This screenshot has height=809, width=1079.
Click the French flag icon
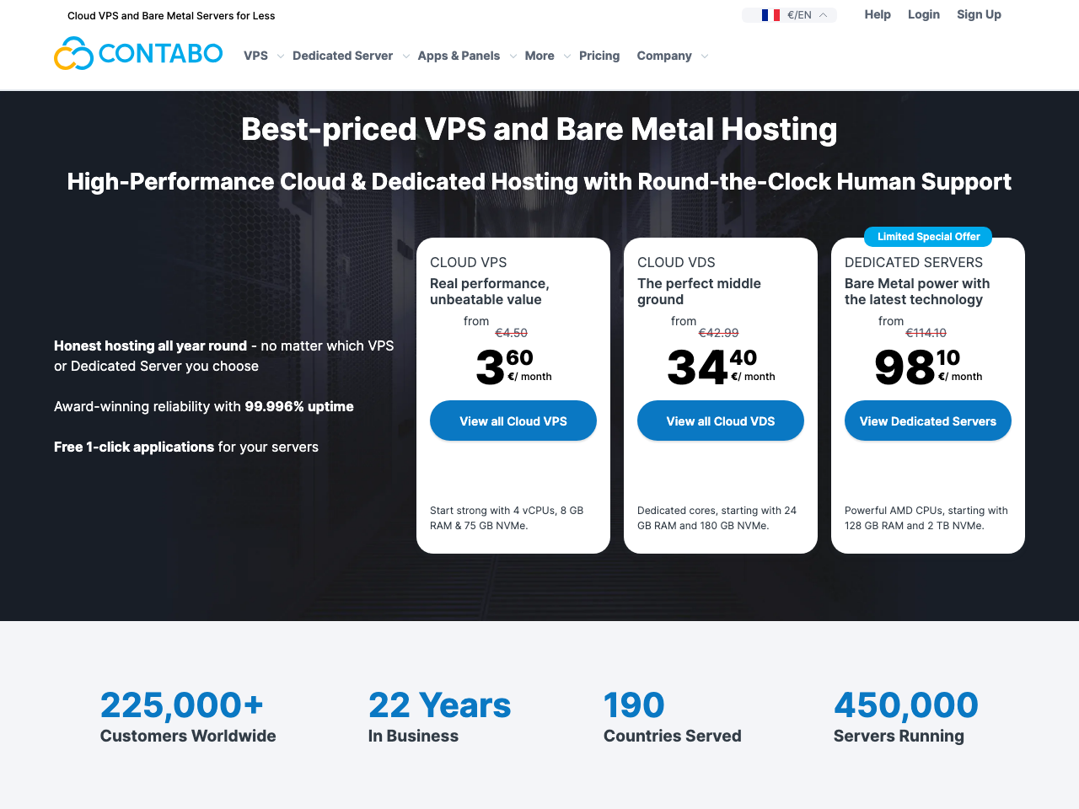point(770,14)
